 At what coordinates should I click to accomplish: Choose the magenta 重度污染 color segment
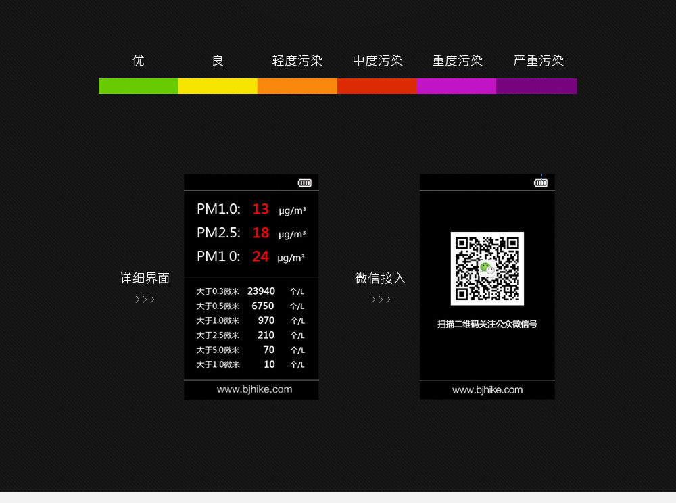pos(456,86)
